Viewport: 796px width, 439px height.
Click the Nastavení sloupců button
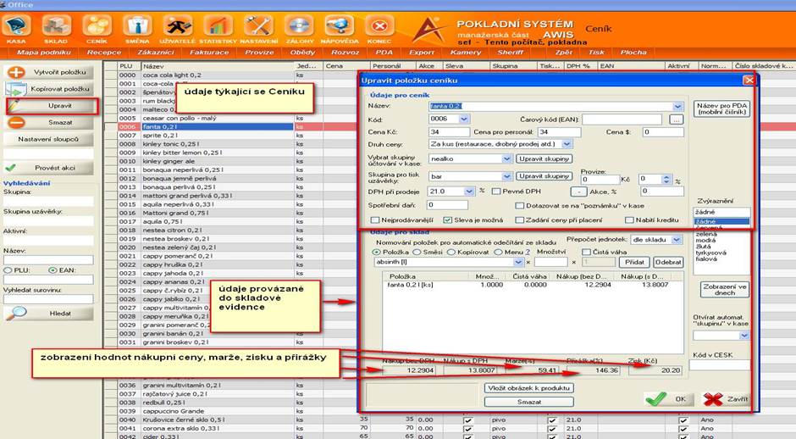pos(48,139)
